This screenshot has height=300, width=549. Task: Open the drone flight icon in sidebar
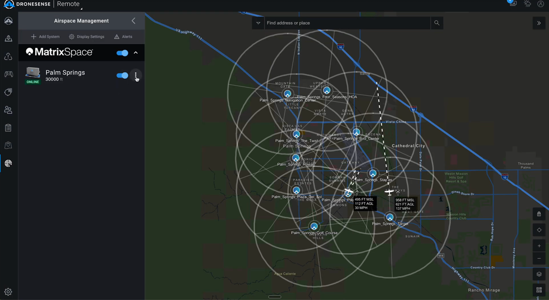click(9, 21)
